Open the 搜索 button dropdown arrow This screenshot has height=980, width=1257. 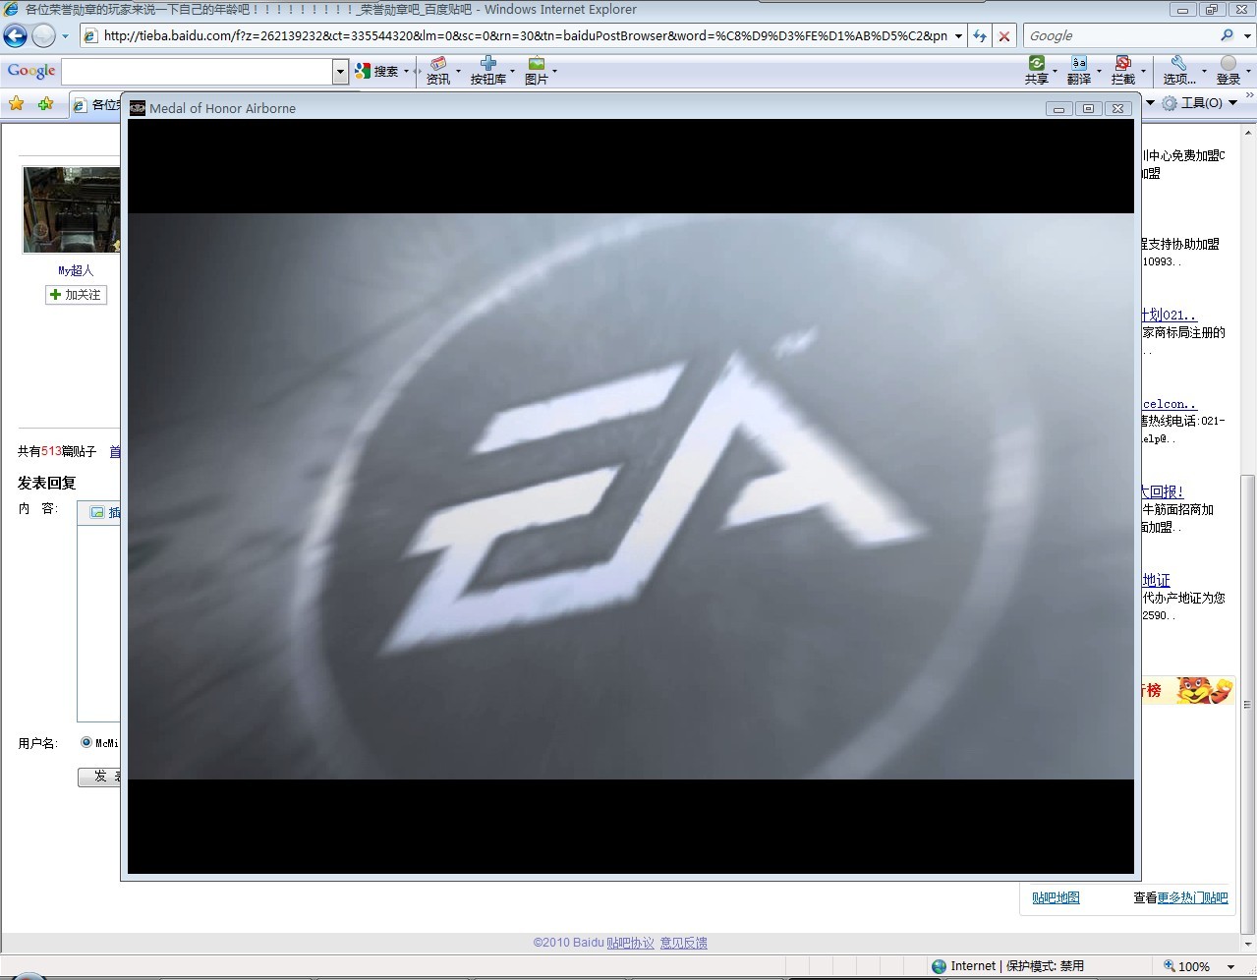pyautogui.click(x=407, y=72)
